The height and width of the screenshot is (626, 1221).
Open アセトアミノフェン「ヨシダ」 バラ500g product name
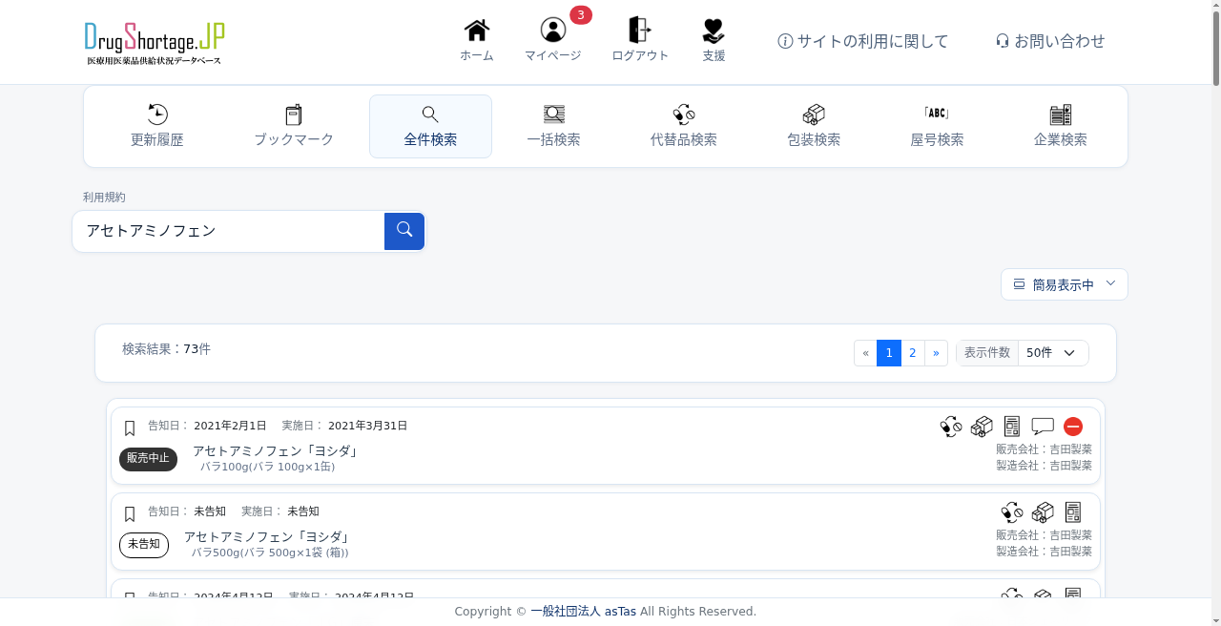click(x=268, y=536)
